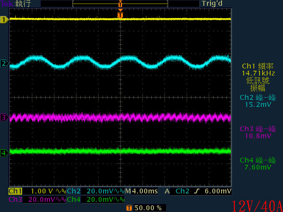Screen dimensions: 283x212
Task: Click the channel 4 green ground marker
Action: click(x=4, y=154)
